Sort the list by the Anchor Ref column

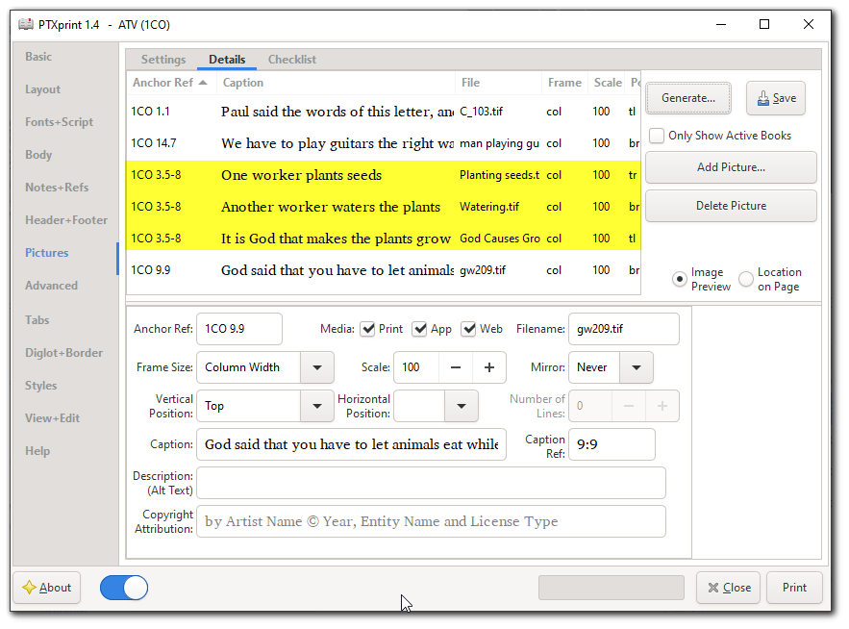coord(162,83)
